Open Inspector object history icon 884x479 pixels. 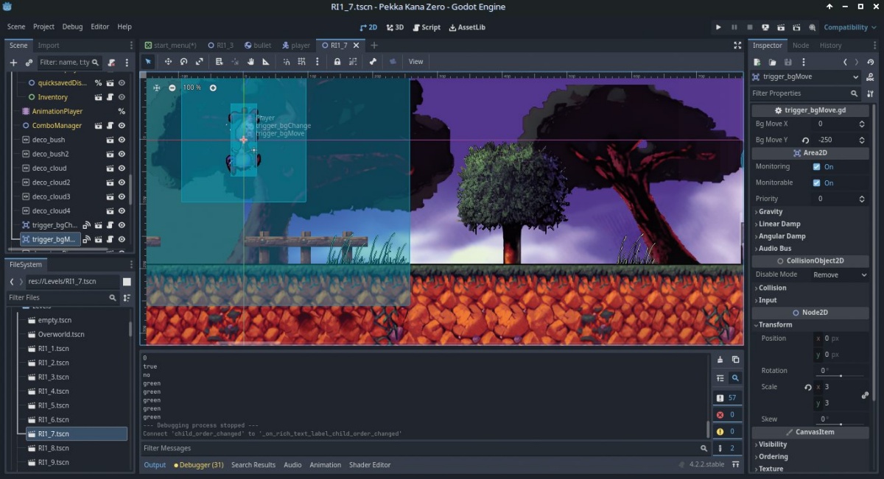click(870, 63)
